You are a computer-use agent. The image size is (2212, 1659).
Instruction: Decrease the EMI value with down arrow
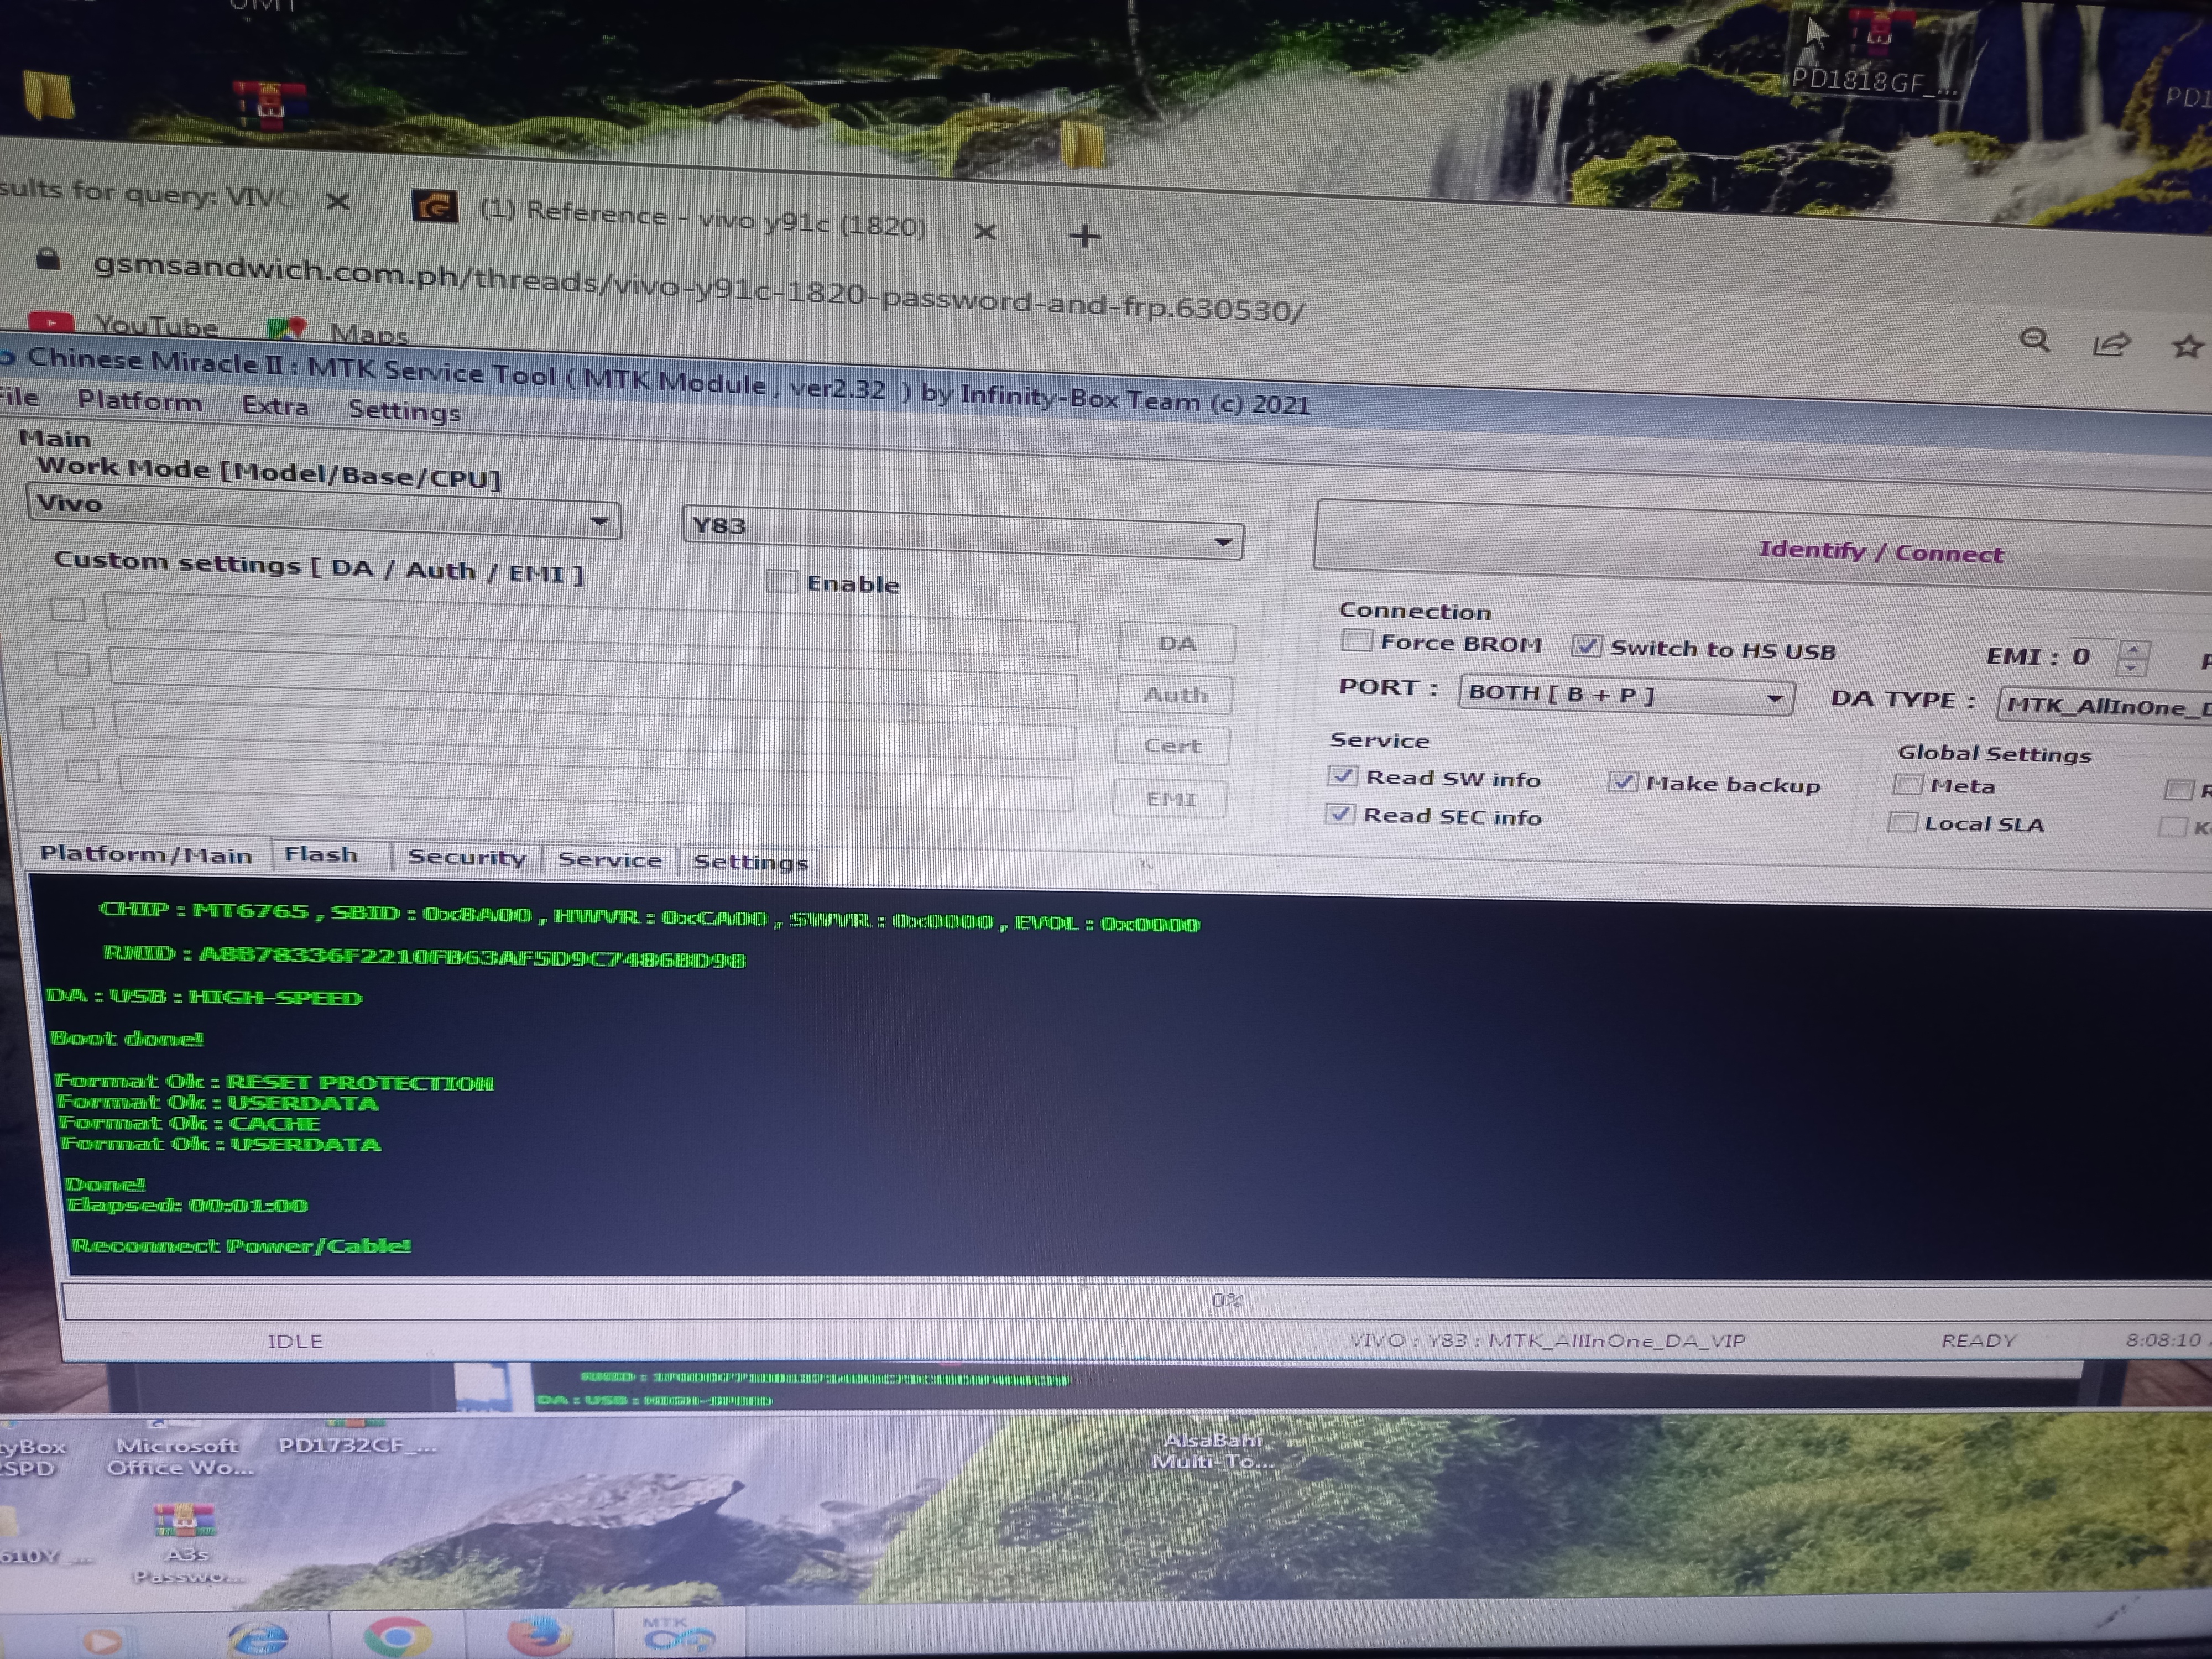2132,667
